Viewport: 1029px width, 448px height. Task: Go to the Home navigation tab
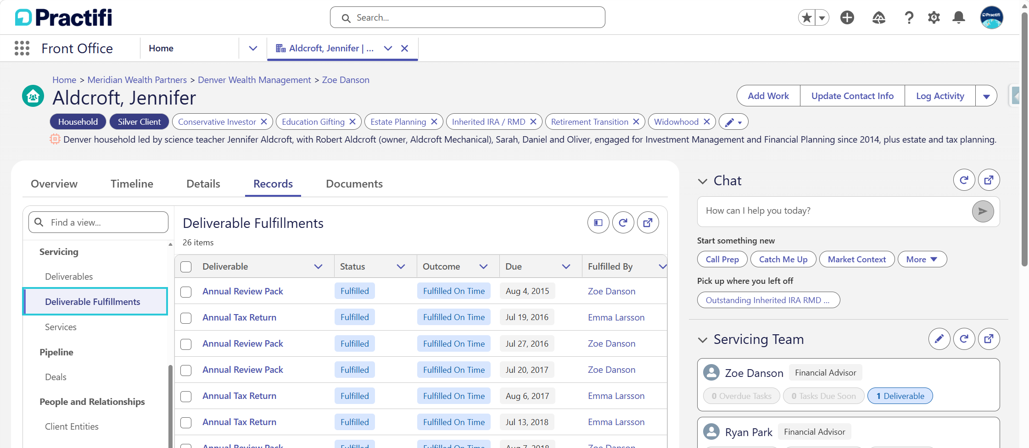161,48
